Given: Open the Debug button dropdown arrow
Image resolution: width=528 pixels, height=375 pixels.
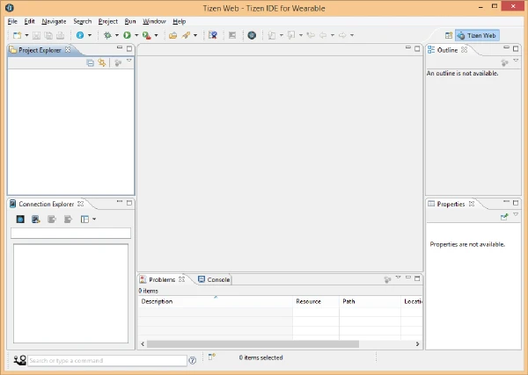Looking at the screenshot, I should [x=116, y=35].
